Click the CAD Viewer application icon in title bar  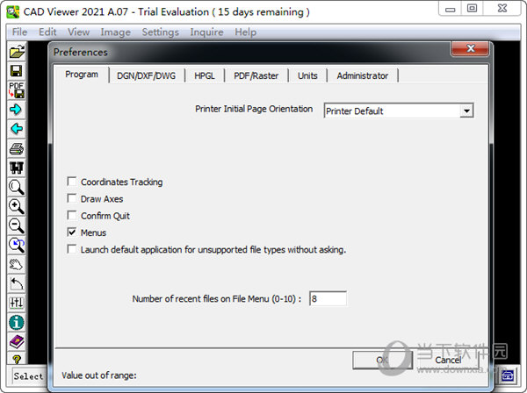[x=13, y=12]
